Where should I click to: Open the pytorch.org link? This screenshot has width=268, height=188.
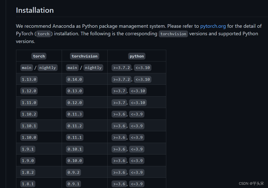pyautogui.click(x=213, y=26)
